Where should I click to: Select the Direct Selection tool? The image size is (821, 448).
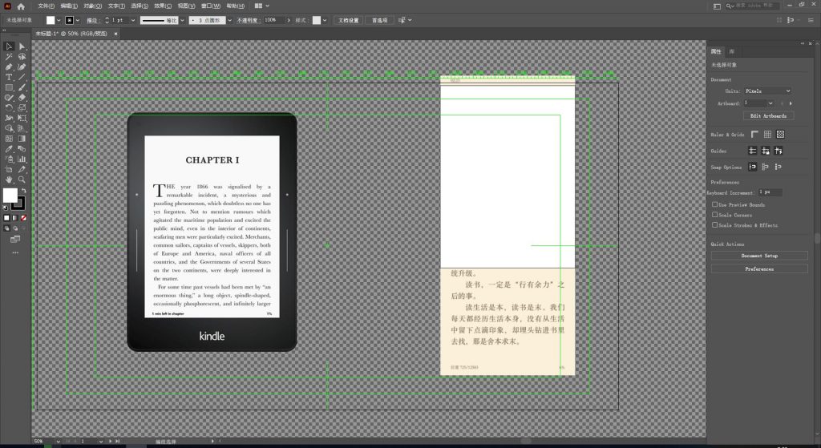click(22, 46)
